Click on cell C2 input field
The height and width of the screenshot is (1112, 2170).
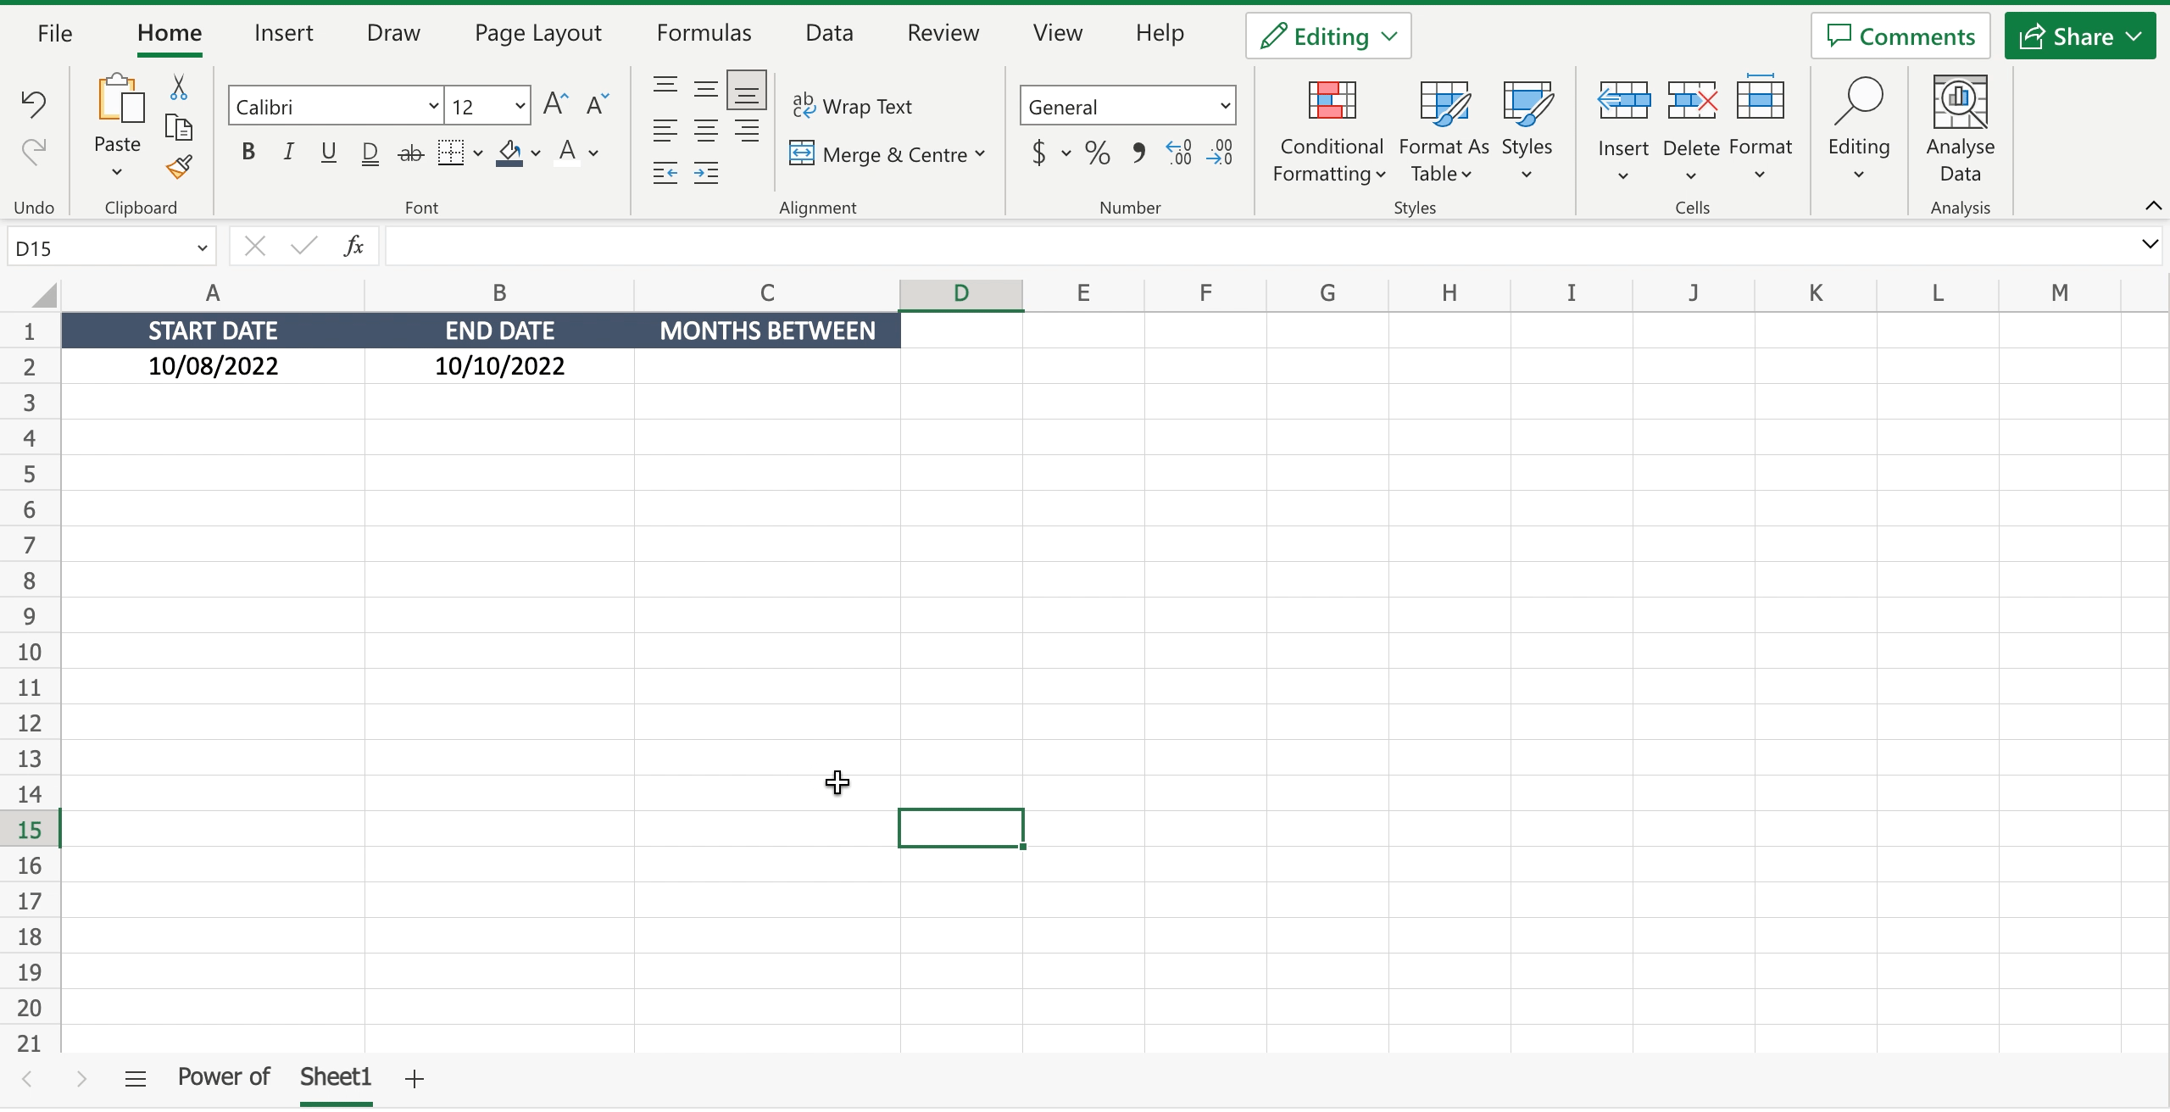[x=767, y=364]
